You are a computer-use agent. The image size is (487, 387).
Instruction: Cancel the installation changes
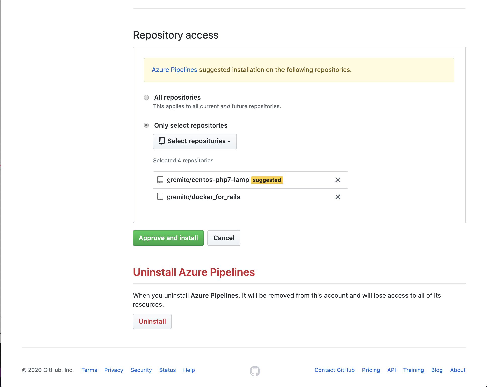tap(224, 238)
